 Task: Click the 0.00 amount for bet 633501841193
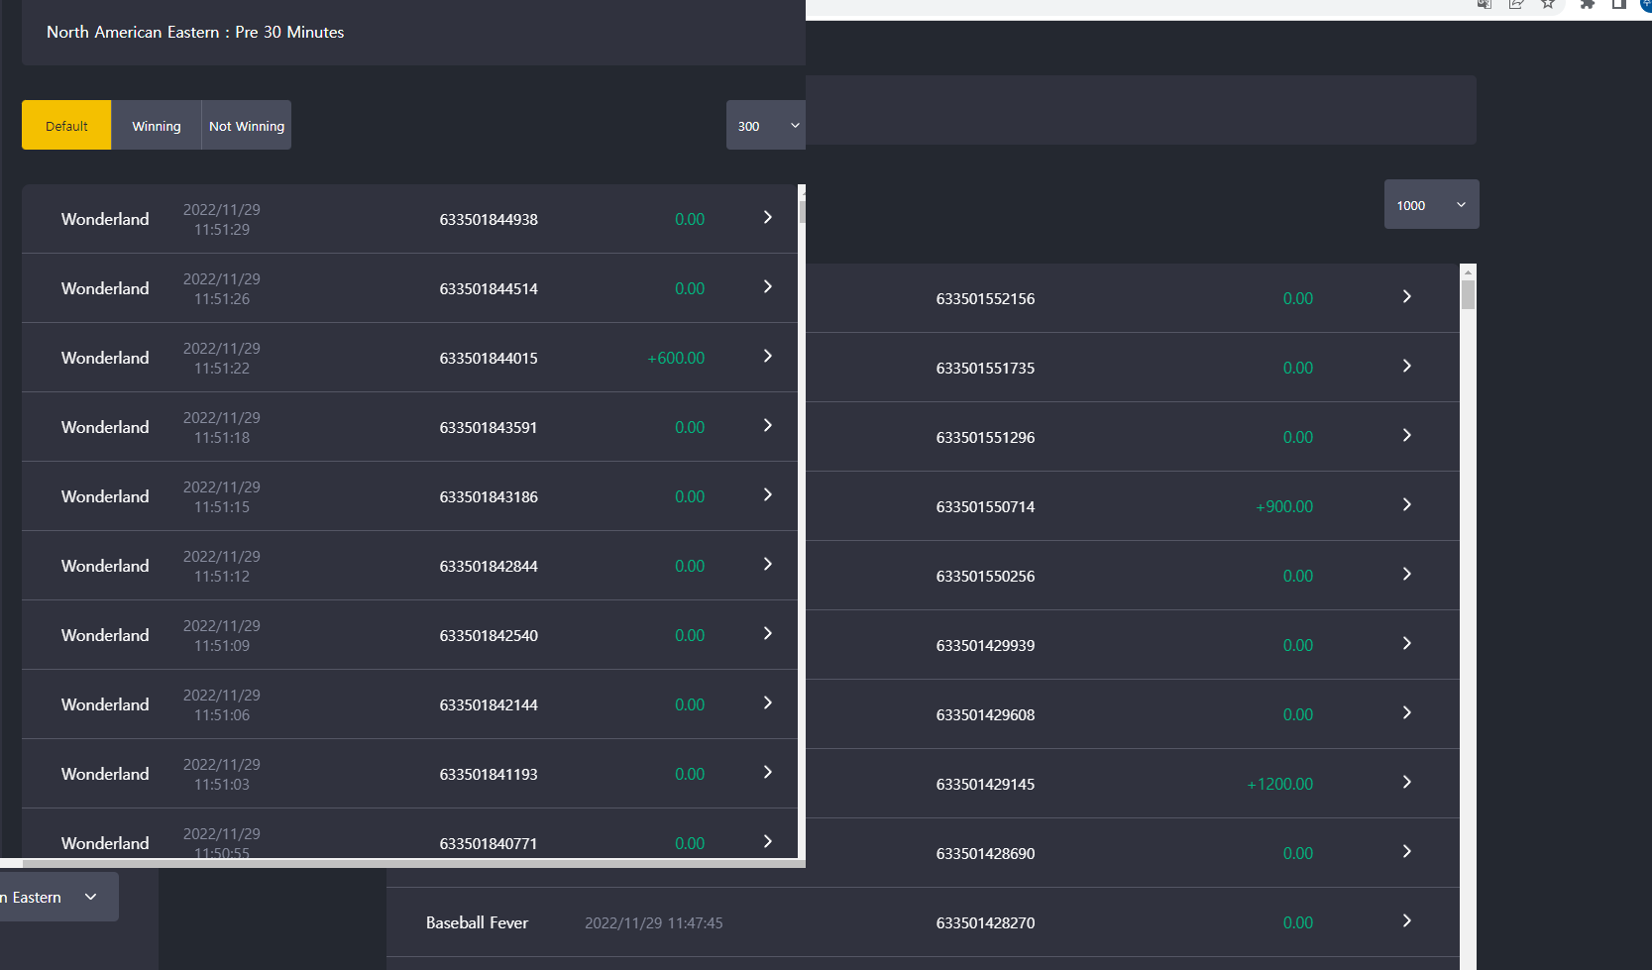[690, 774]
